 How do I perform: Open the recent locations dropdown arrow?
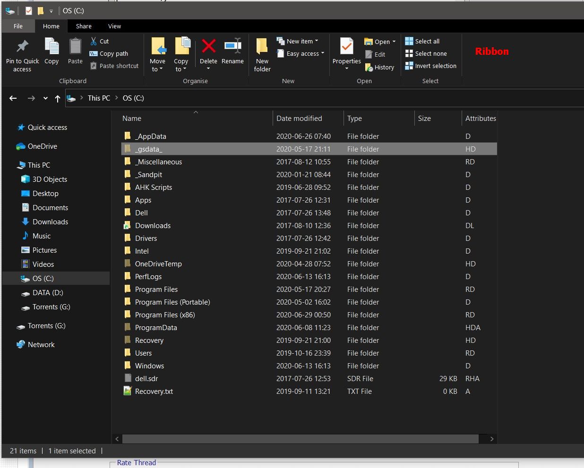click(x=45, y=98)
